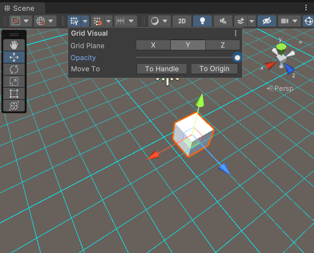Select the Scale tool
314x253 pixels.
(x=14, y=82)
